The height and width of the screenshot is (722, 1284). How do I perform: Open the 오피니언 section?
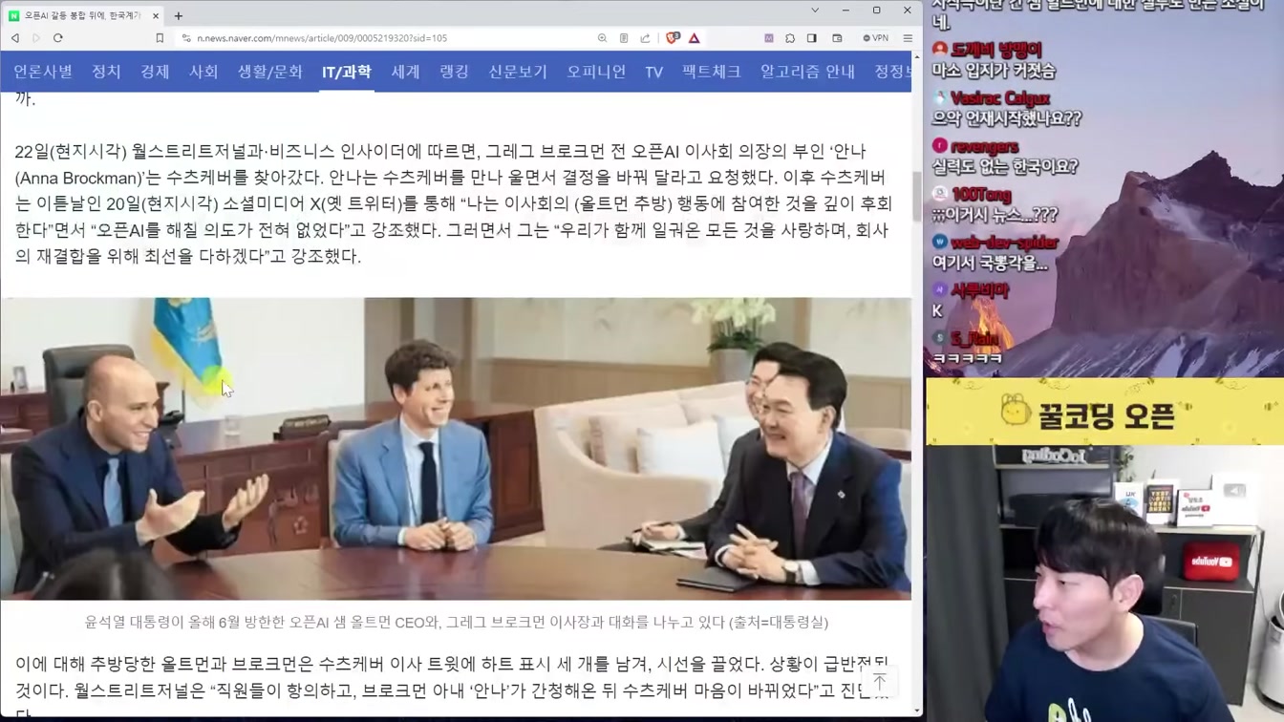tap(596, 72)
